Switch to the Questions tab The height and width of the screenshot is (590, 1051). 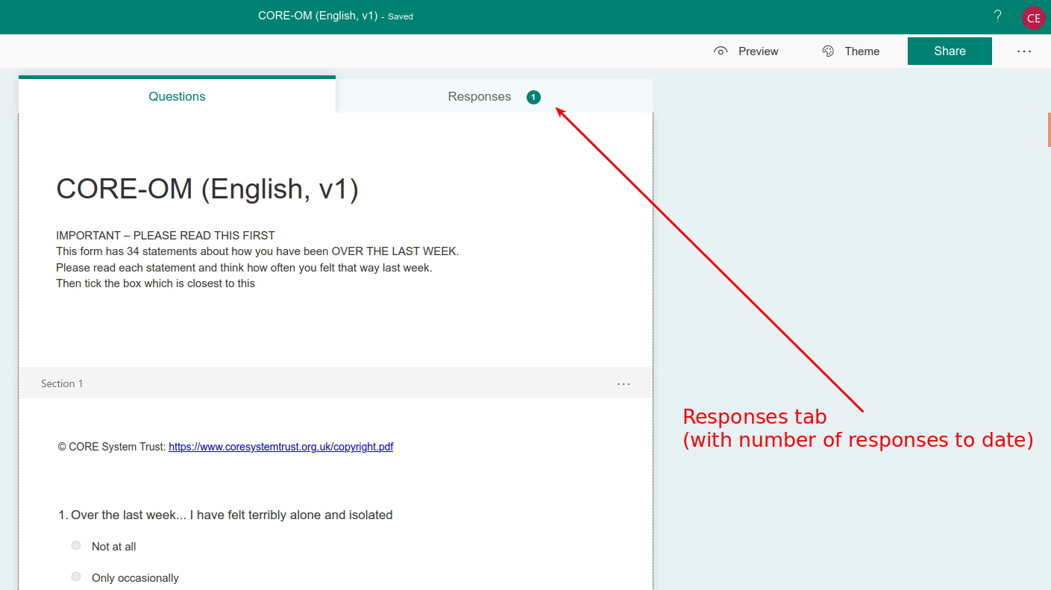coord(177,96)
